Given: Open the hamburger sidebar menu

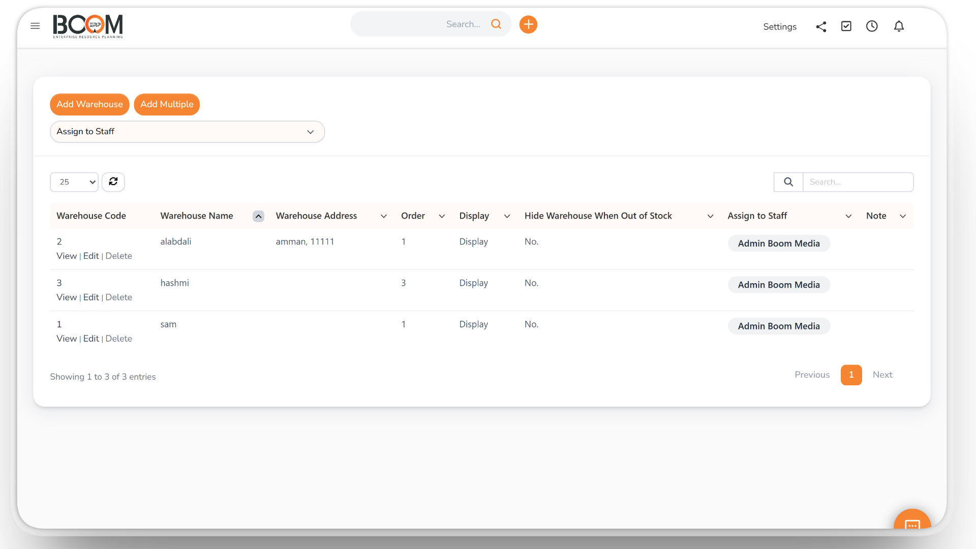Looking at the screenshot, I should 35,26.
